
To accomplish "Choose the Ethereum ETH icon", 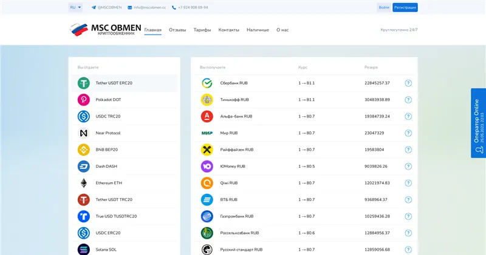I will 83,183.
